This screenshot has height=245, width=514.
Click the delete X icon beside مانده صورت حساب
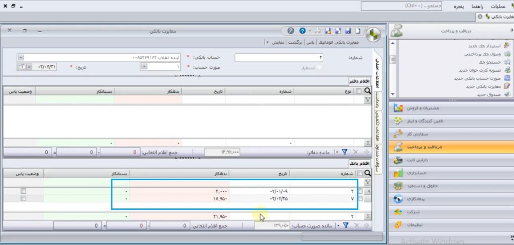pyautogui.click(x=356, y=225)
